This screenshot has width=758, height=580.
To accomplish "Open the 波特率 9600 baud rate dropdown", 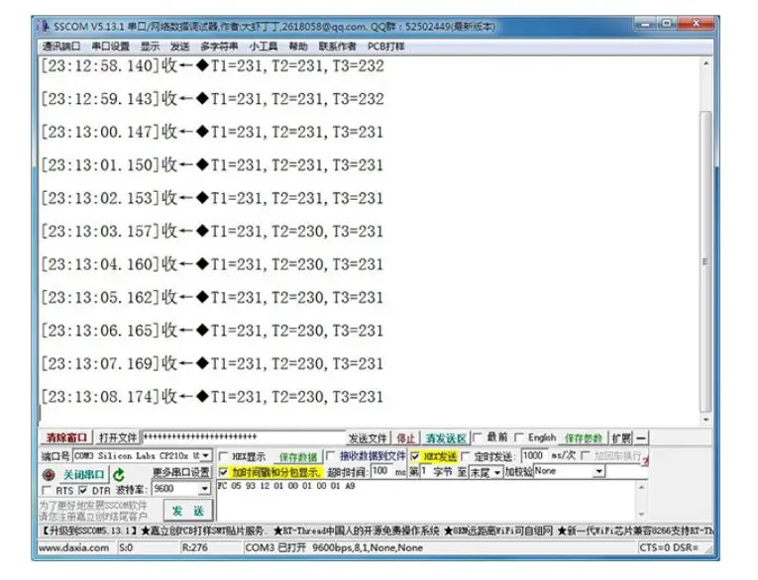I will [x=204, y=489].
